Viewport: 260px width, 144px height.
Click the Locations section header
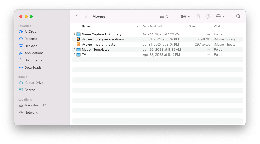click(25, 99)
